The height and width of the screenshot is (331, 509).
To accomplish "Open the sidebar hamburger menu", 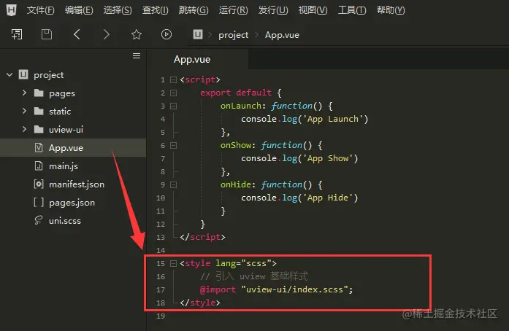I will tap(137, 55).
